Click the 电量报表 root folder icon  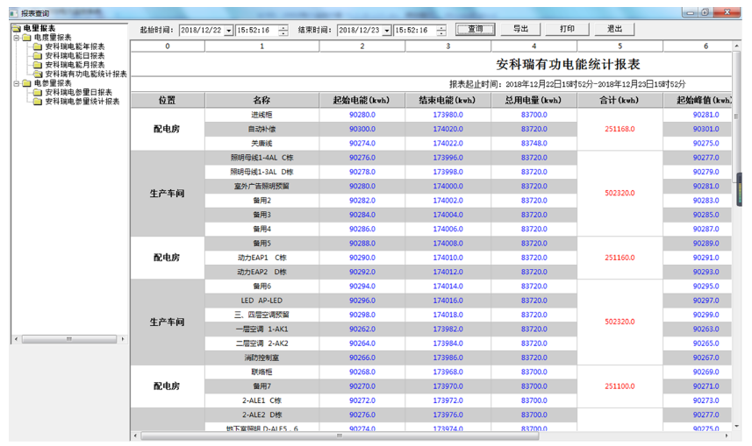tap(16, 29)
